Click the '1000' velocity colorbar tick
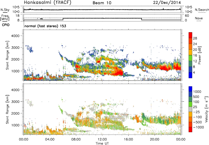Viewport: 209px width, 145px height. click(197, 92)
